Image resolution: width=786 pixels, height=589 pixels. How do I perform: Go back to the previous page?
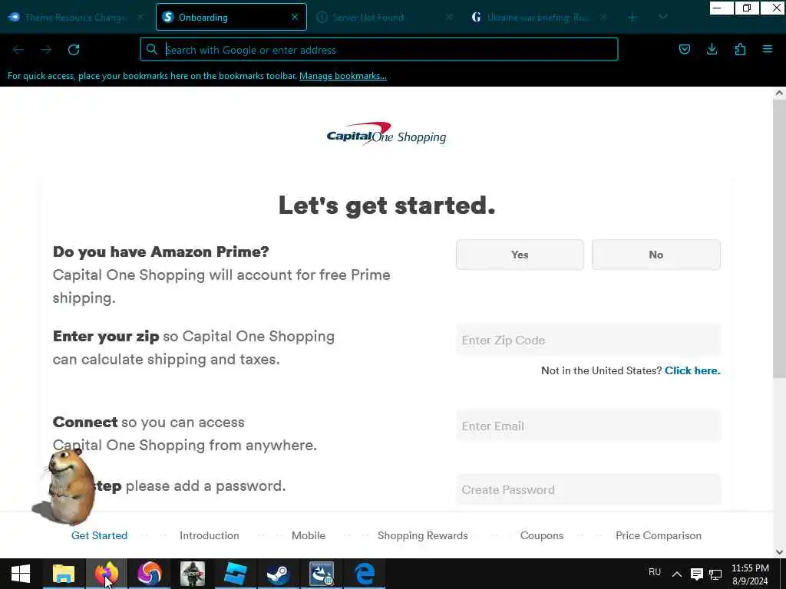[18, 50]
